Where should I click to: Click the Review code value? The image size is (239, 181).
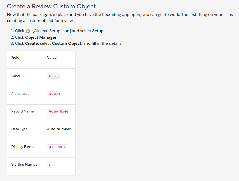click(x=53, y=76)
